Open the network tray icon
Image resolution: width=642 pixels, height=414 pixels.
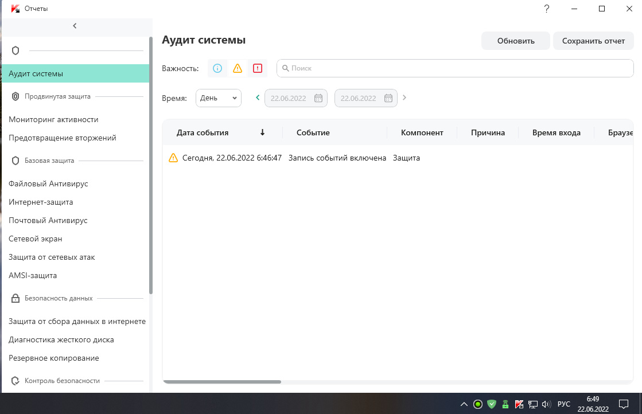pyautogui.click(x=532, y=404)
